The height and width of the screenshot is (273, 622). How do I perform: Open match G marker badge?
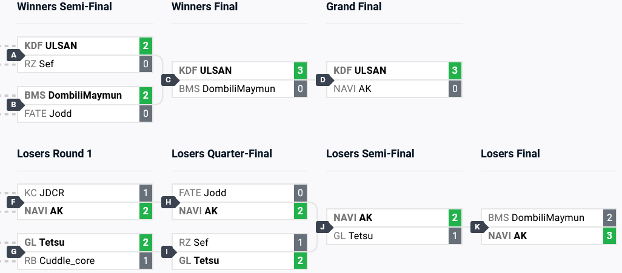(x=13, y=252)
